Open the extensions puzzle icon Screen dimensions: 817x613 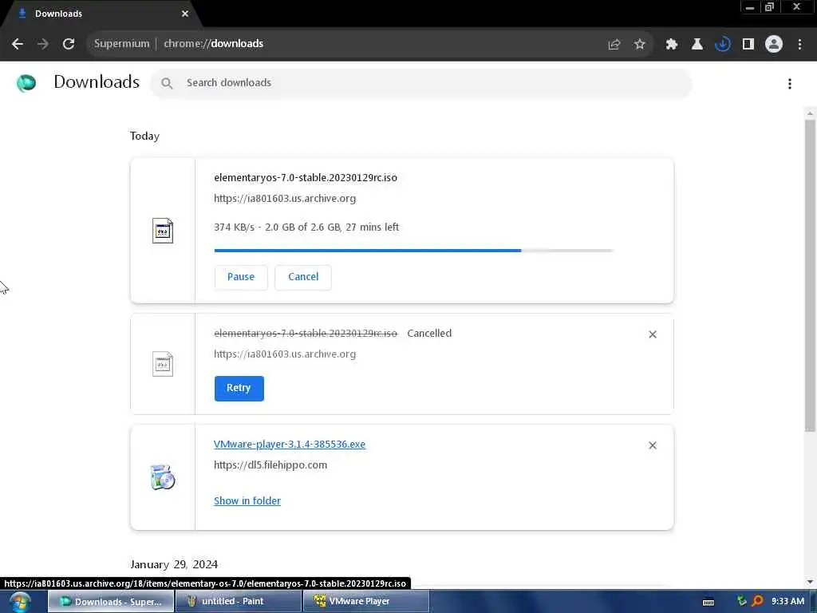tap(672, 45)
